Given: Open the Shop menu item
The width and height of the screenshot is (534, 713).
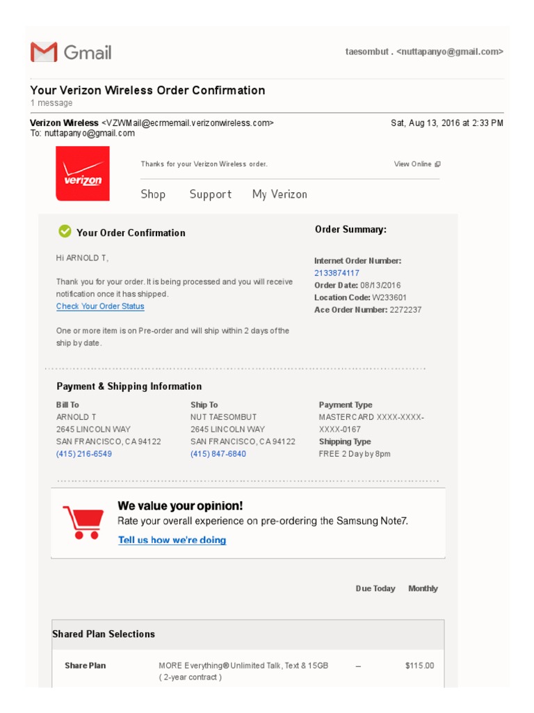Looking at the screenshot, I should [153, 194].
